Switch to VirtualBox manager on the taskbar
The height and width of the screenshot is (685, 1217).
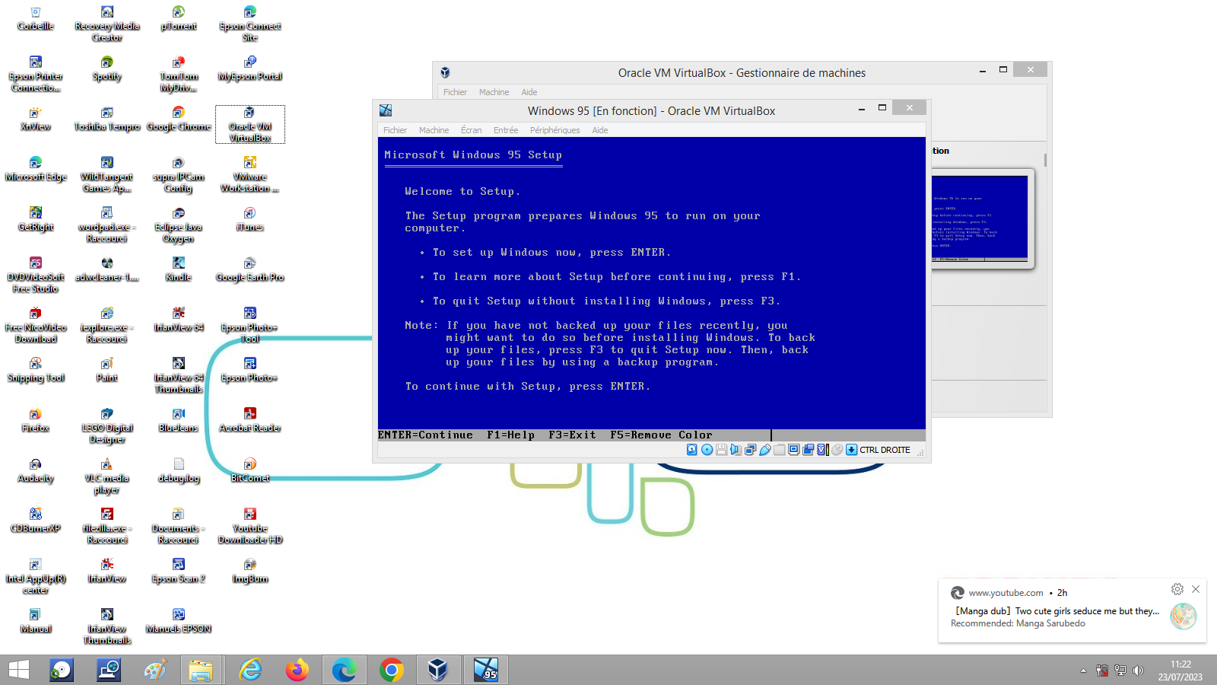coord(437,670)
